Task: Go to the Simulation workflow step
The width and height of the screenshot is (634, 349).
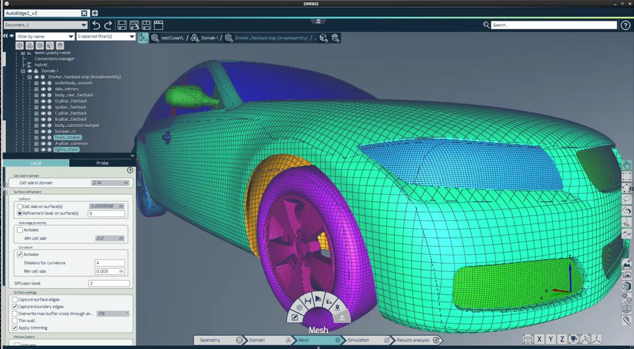Action: pos(358,340)
